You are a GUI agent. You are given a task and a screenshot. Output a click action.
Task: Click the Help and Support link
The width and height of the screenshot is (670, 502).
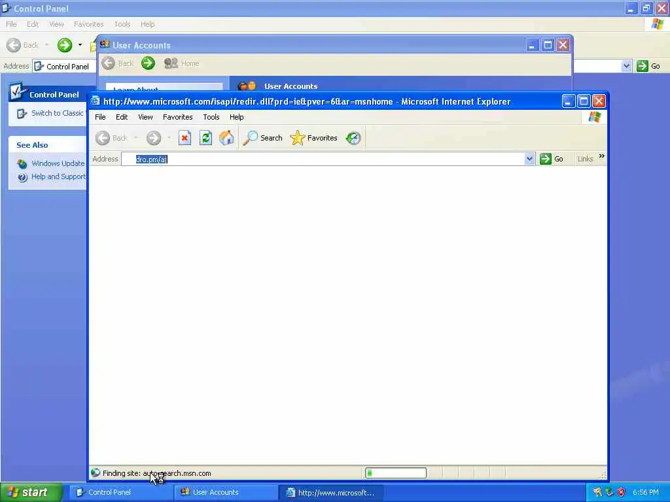(x=58, y=176)
